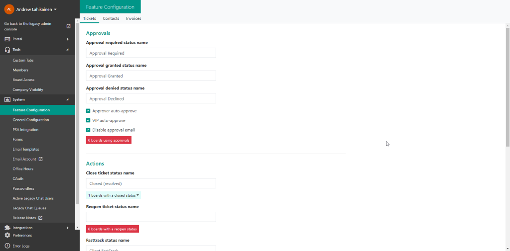The width and height of the screenshot is (510, 251).
Task: Expand the Integrations menu arrow
Action: 68,228
